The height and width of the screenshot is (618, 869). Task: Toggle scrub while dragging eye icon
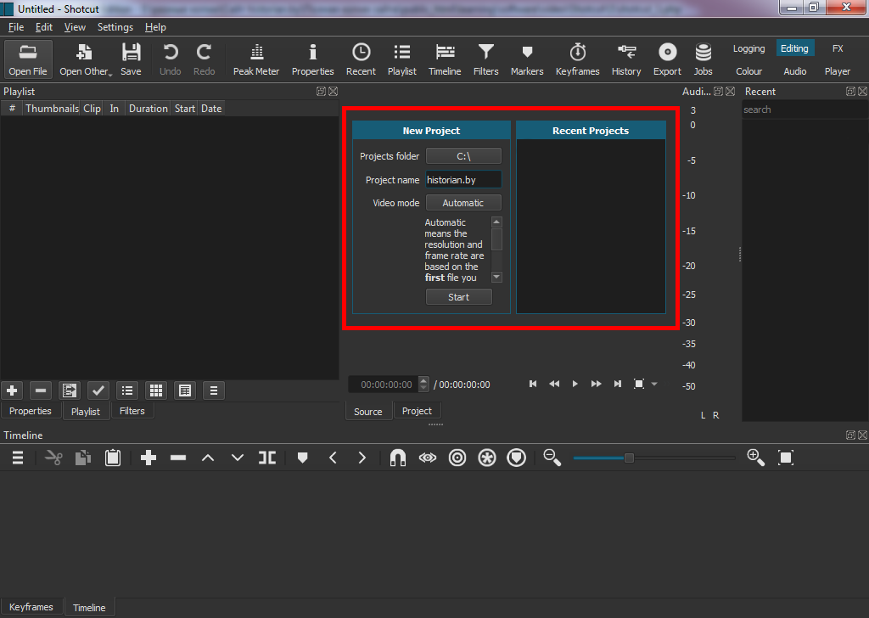tap(427, 458)
